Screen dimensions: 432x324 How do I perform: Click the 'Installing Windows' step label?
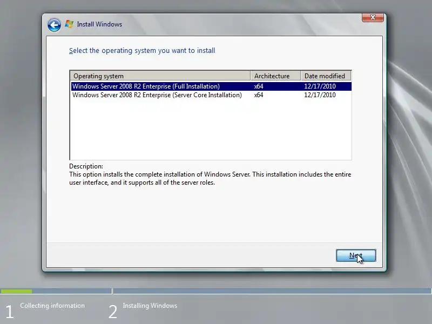pos(150,306)
